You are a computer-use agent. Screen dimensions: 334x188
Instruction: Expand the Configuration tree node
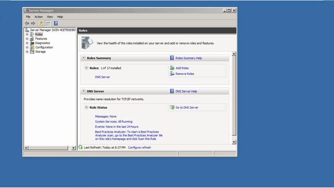click(27, 48)
